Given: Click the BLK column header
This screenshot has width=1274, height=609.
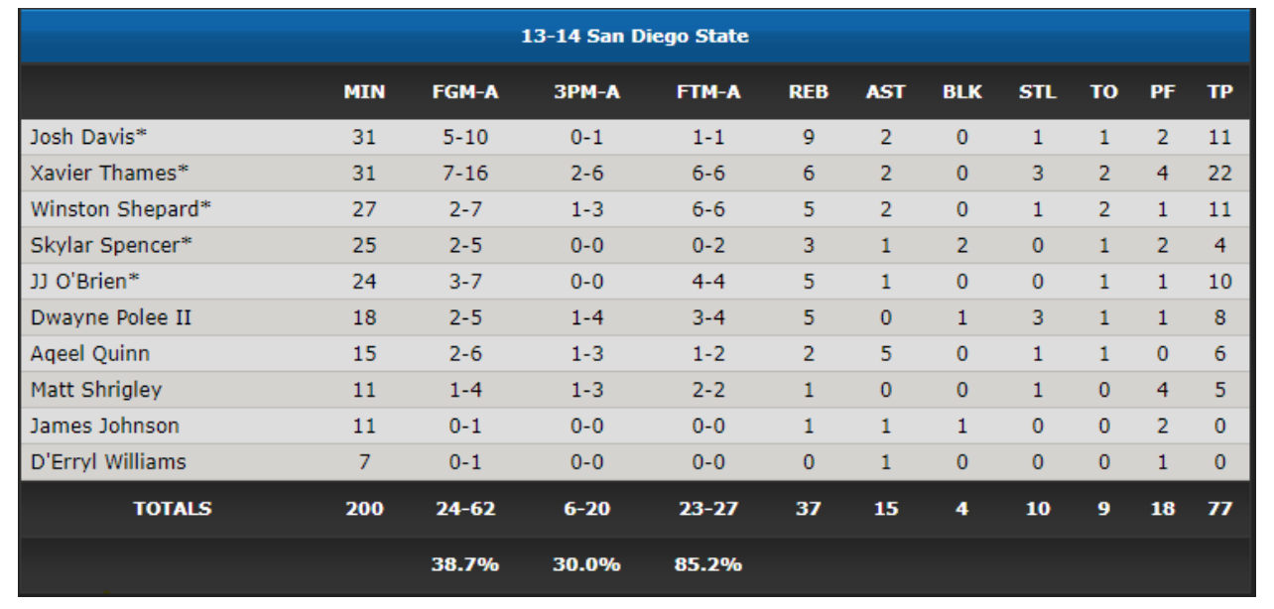Looking at the screenshot, I should [x=962, y=93].
